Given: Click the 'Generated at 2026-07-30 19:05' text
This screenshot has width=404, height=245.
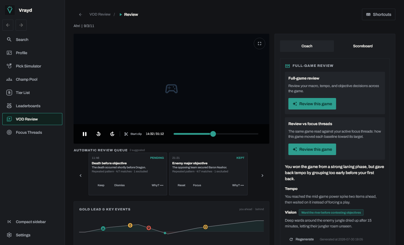Looking at the screenshot, I should [x=341, y=239].
